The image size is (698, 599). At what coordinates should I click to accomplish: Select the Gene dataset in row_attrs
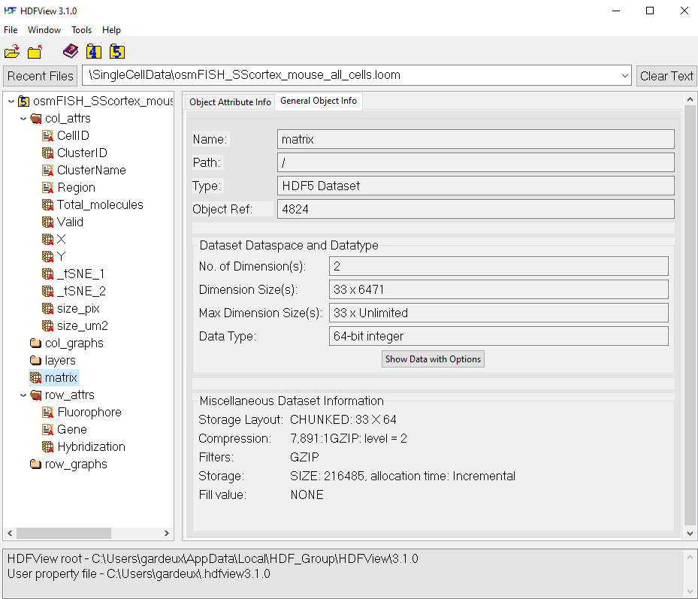(71, 429)
